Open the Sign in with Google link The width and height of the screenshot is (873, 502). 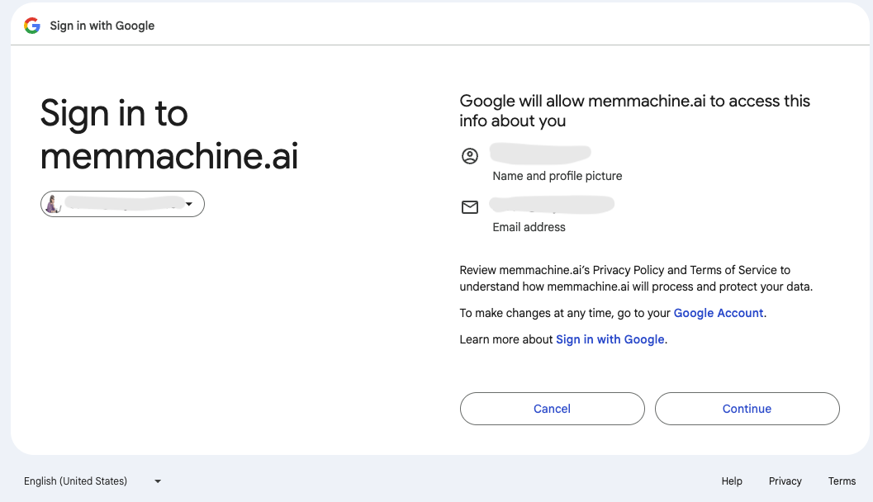coord(610,339)
